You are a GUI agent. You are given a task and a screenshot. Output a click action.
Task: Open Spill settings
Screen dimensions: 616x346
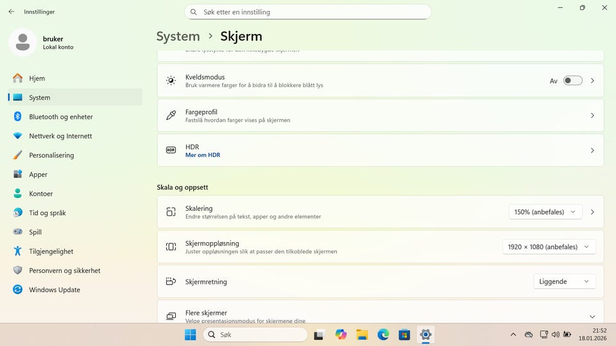[75, 232]
